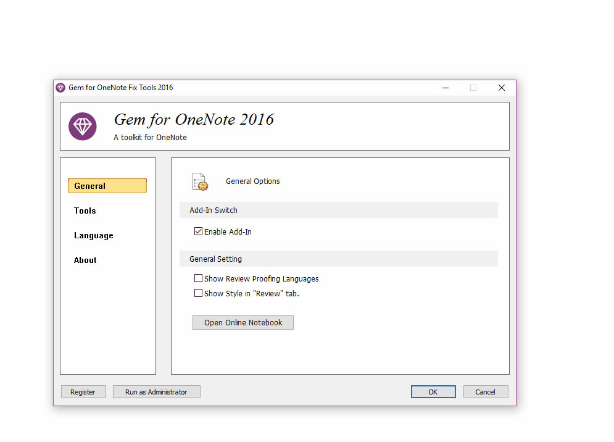The height and width of the screenshot is (442, 614).
Task: Click Run as Administrator
Action: pyautogui.click(x=156, y=391)
